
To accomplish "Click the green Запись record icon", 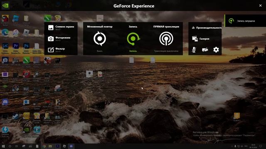I will pos(133,38).
